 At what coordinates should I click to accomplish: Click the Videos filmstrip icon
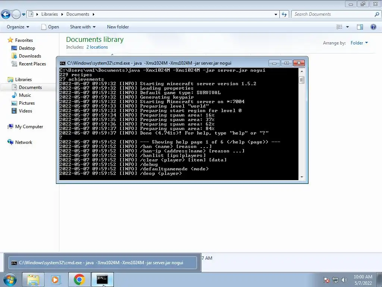15,111
